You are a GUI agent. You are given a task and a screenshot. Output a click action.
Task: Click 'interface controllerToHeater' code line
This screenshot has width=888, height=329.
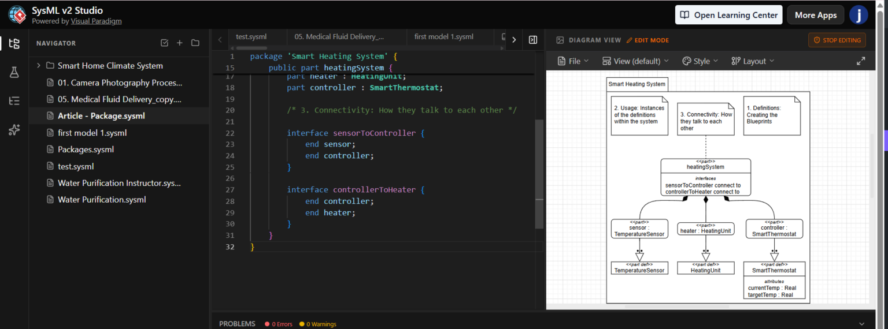pyautogui.click(x=356, y=189)
